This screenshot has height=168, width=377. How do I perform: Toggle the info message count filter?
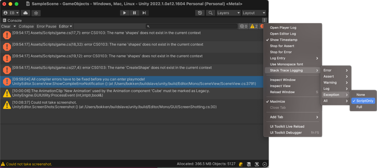pos(243,27)
